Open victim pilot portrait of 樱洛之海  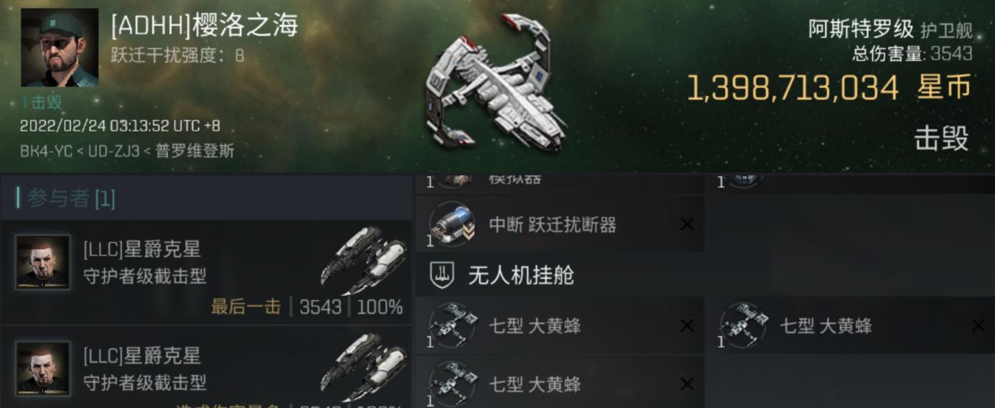[60, 47]
